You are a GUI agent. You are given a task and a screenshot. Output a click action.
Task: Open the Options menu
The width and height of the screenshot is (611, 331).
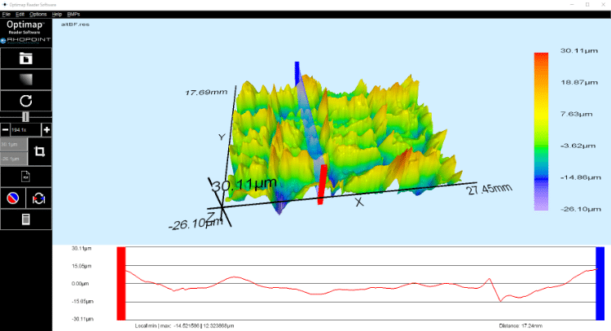(x=37, y=15)
